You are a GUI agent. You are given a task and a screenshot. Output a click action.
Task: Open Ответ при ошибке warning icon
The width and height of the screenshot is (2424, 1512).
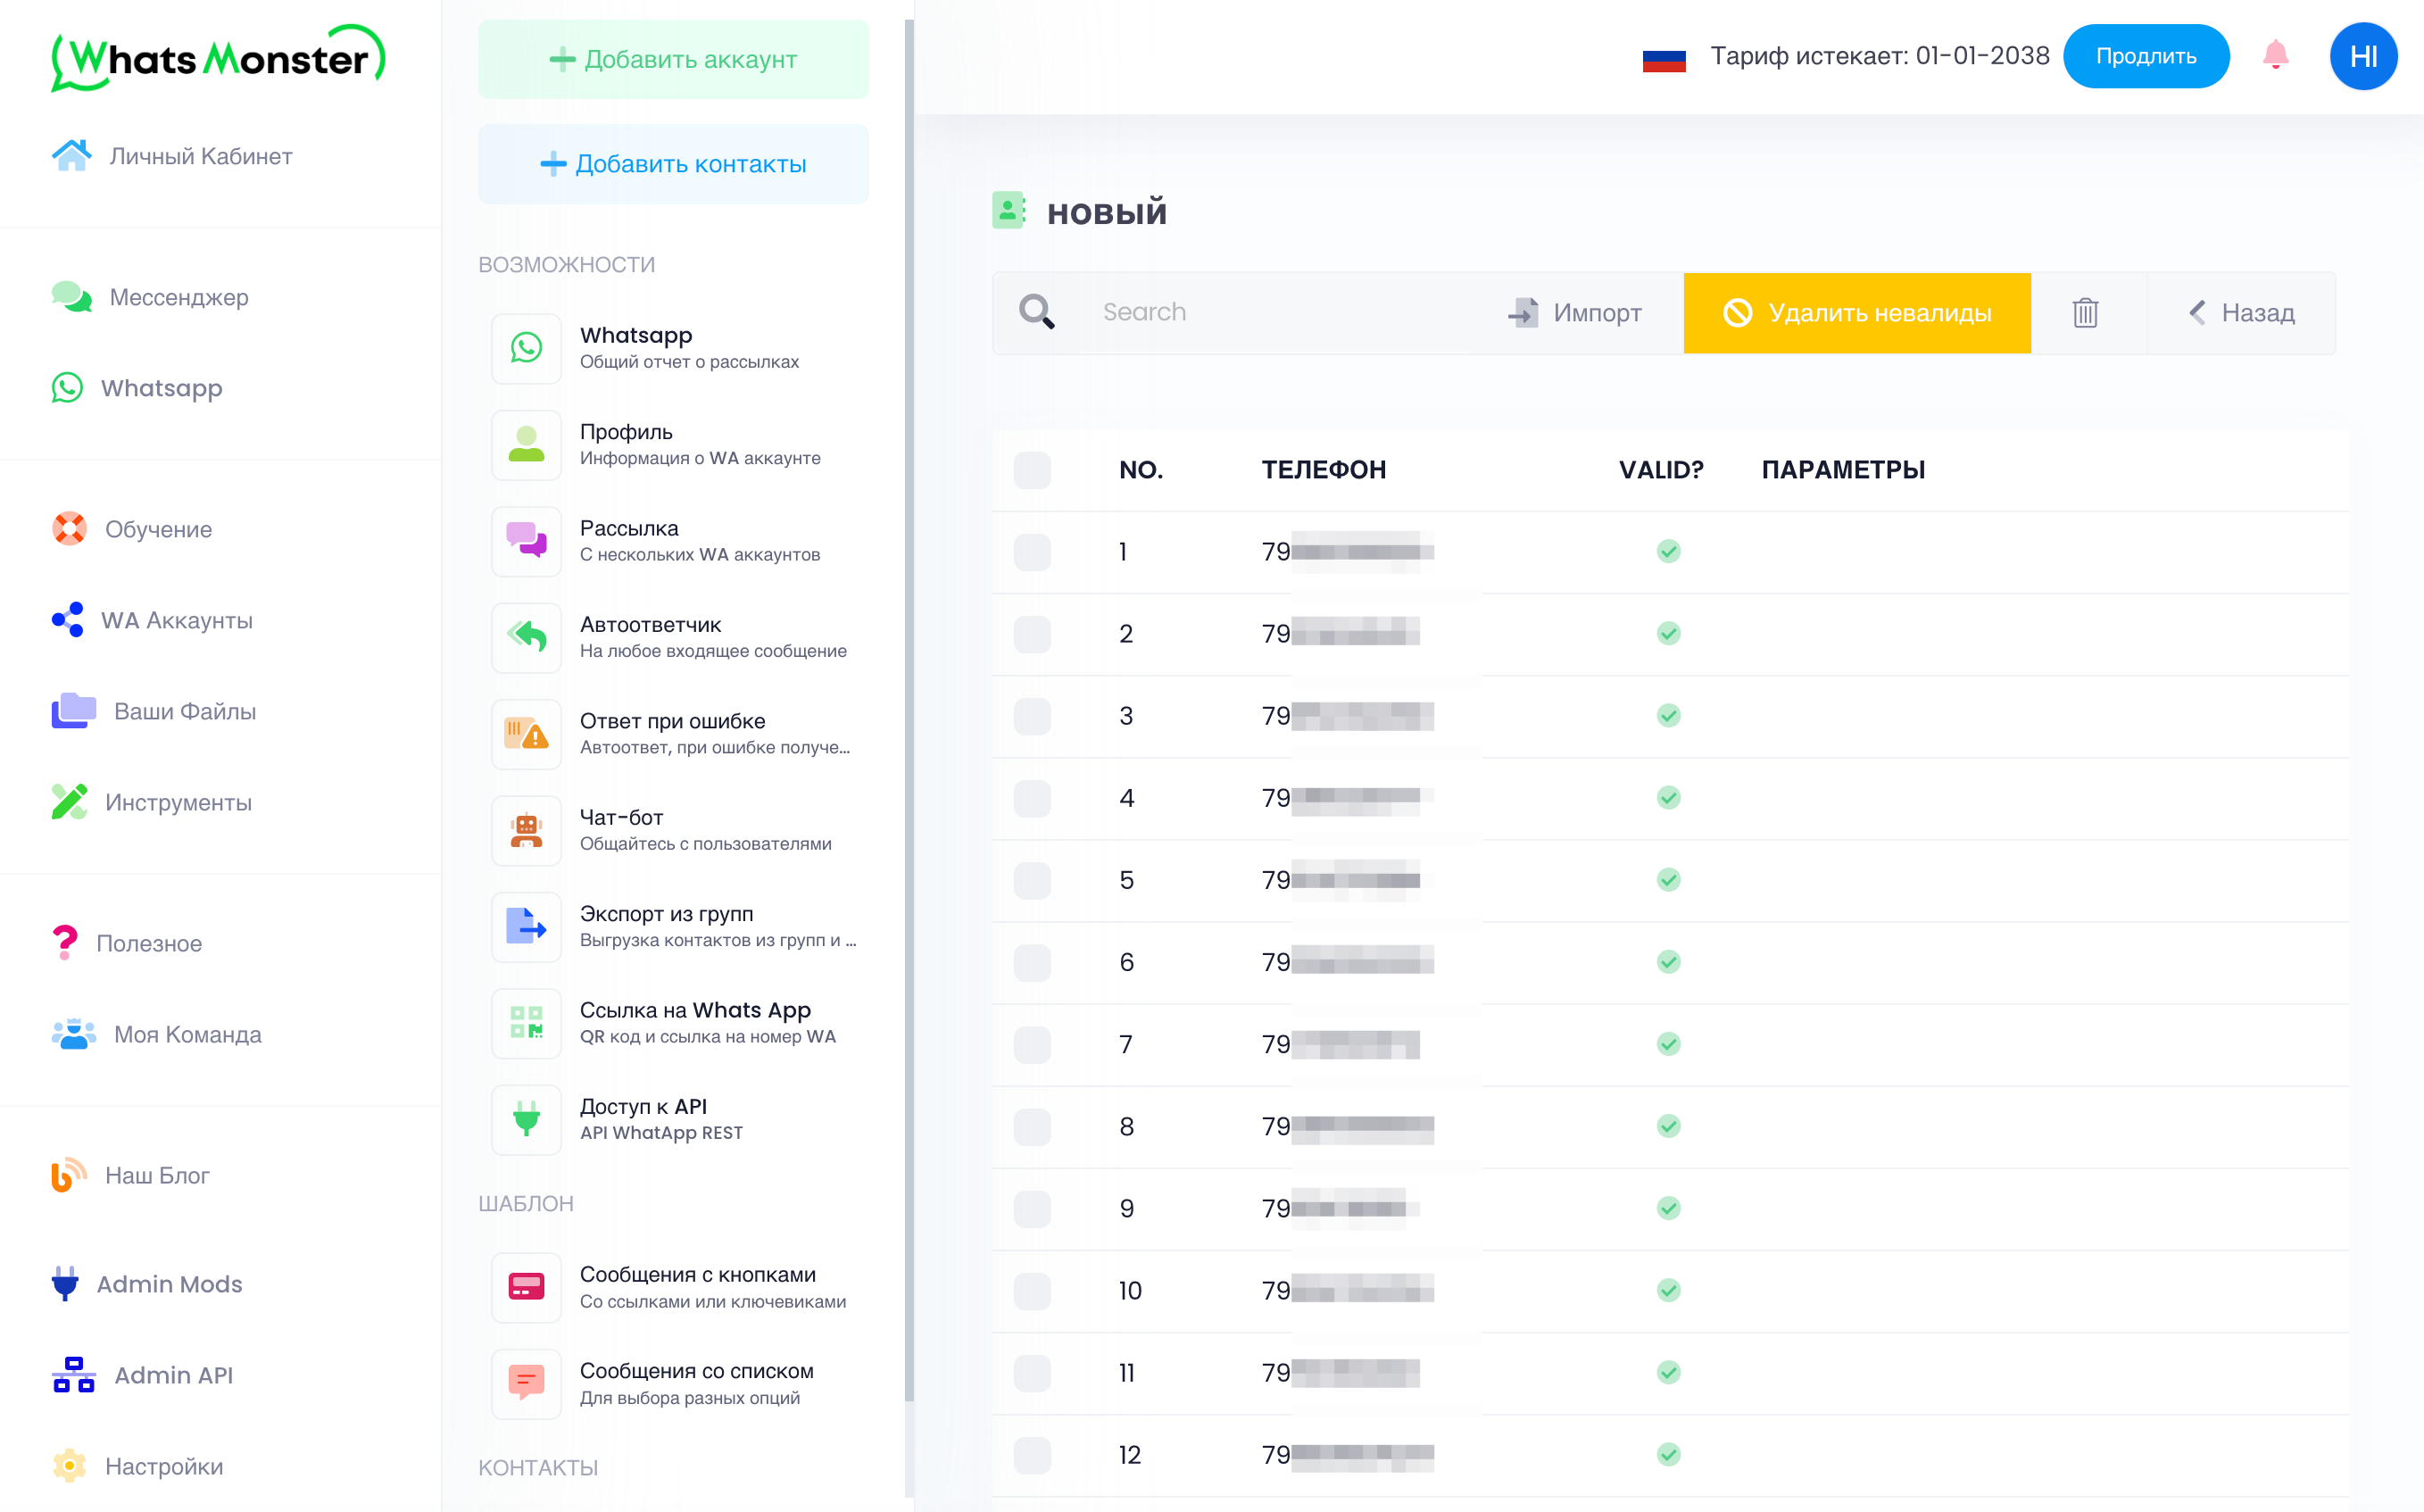527,734
